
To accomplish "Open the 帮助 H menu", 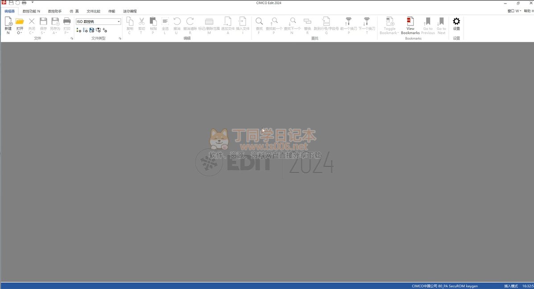I will point(529,11).
